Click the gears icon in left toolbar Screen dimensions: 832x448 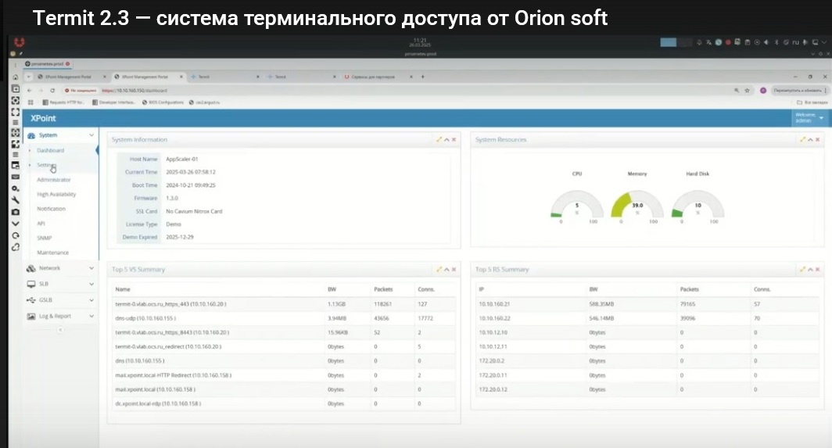point(16,188)
